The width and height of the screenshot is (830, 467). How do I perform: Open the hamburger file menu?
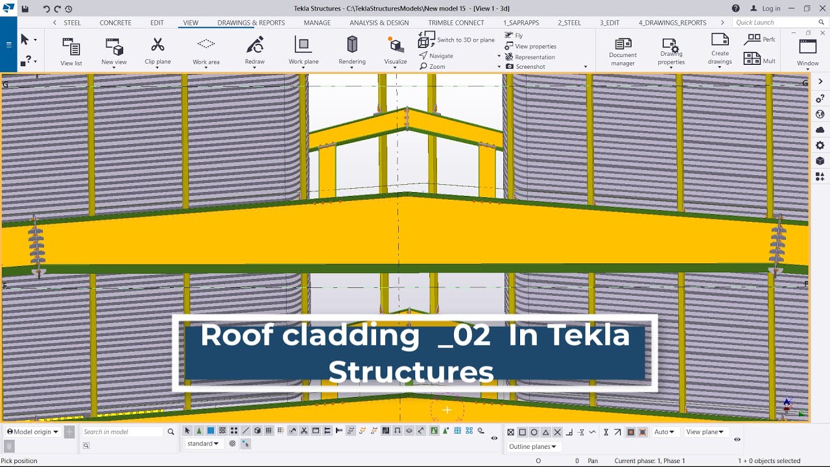pos(8,45)
